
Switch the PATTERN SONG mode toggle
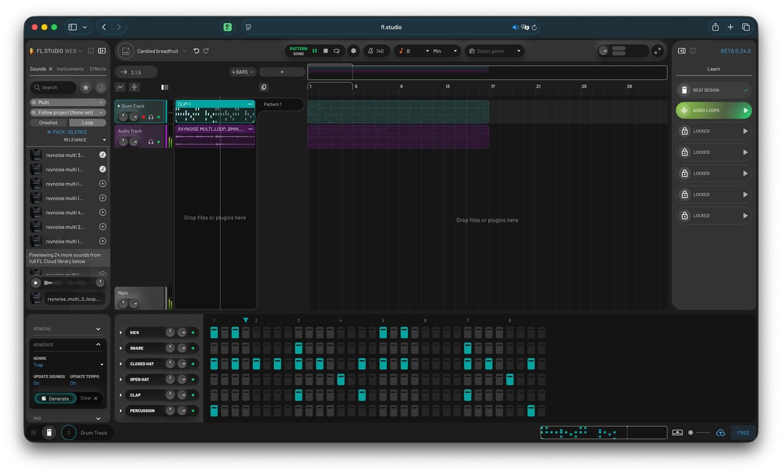(298, 51)
